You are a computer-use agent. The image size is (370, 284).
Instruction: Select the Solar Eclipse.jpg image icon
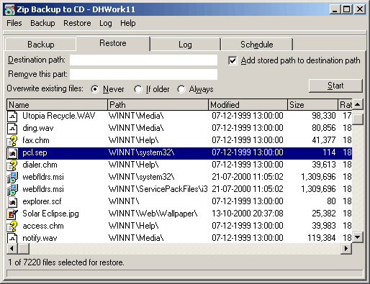(12, 214)
